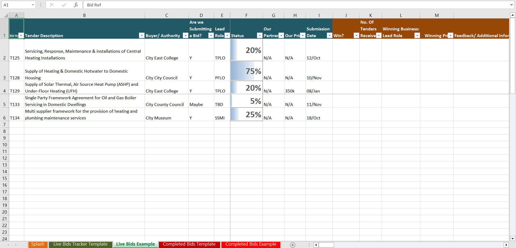
Task: Open the Lead Role filter menu
Action: 227,35
